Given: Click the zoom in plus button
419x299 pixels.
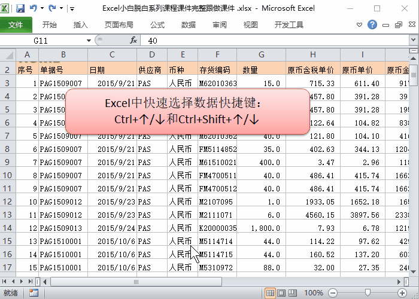Looking at the screenshot, I should 402,293.
